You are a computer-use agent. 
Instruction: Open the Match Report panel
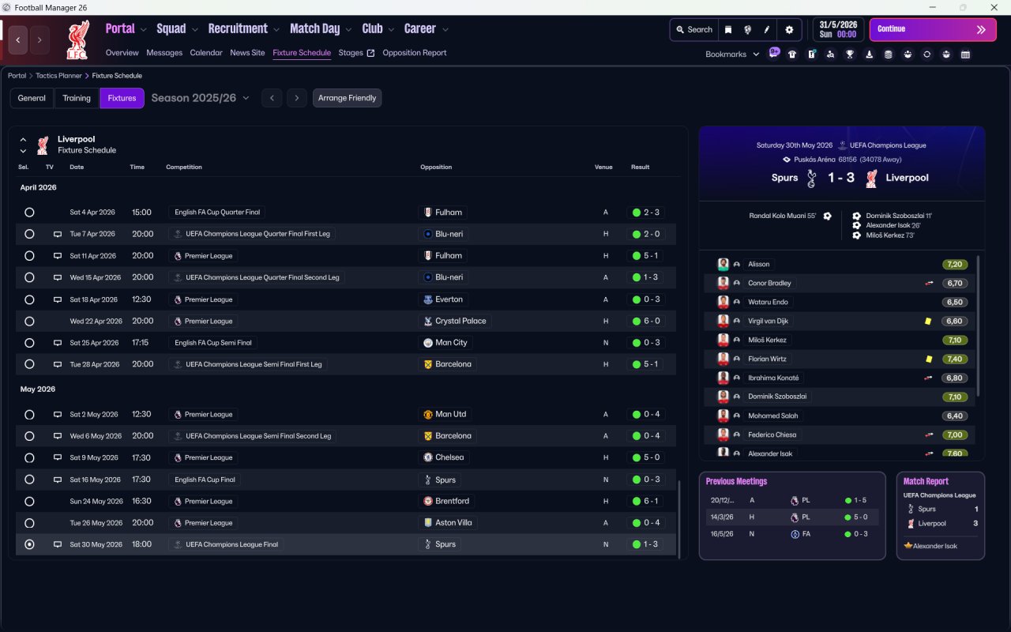click(x=941, y=516)
